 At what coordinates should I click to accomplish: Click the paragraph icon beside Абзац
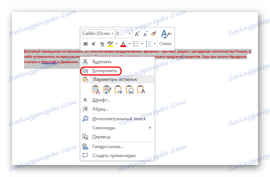click(x=85, y=109)
